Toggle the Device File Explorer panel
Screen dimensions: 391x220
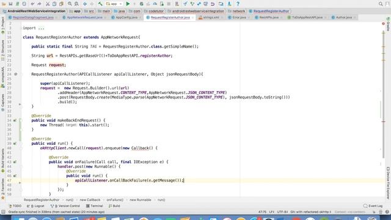388,183
